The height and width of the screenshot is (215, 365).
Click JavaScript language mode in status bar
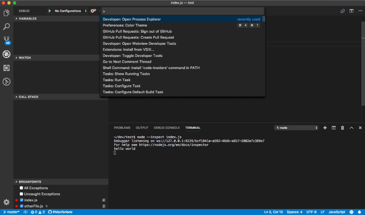point(337,212)
